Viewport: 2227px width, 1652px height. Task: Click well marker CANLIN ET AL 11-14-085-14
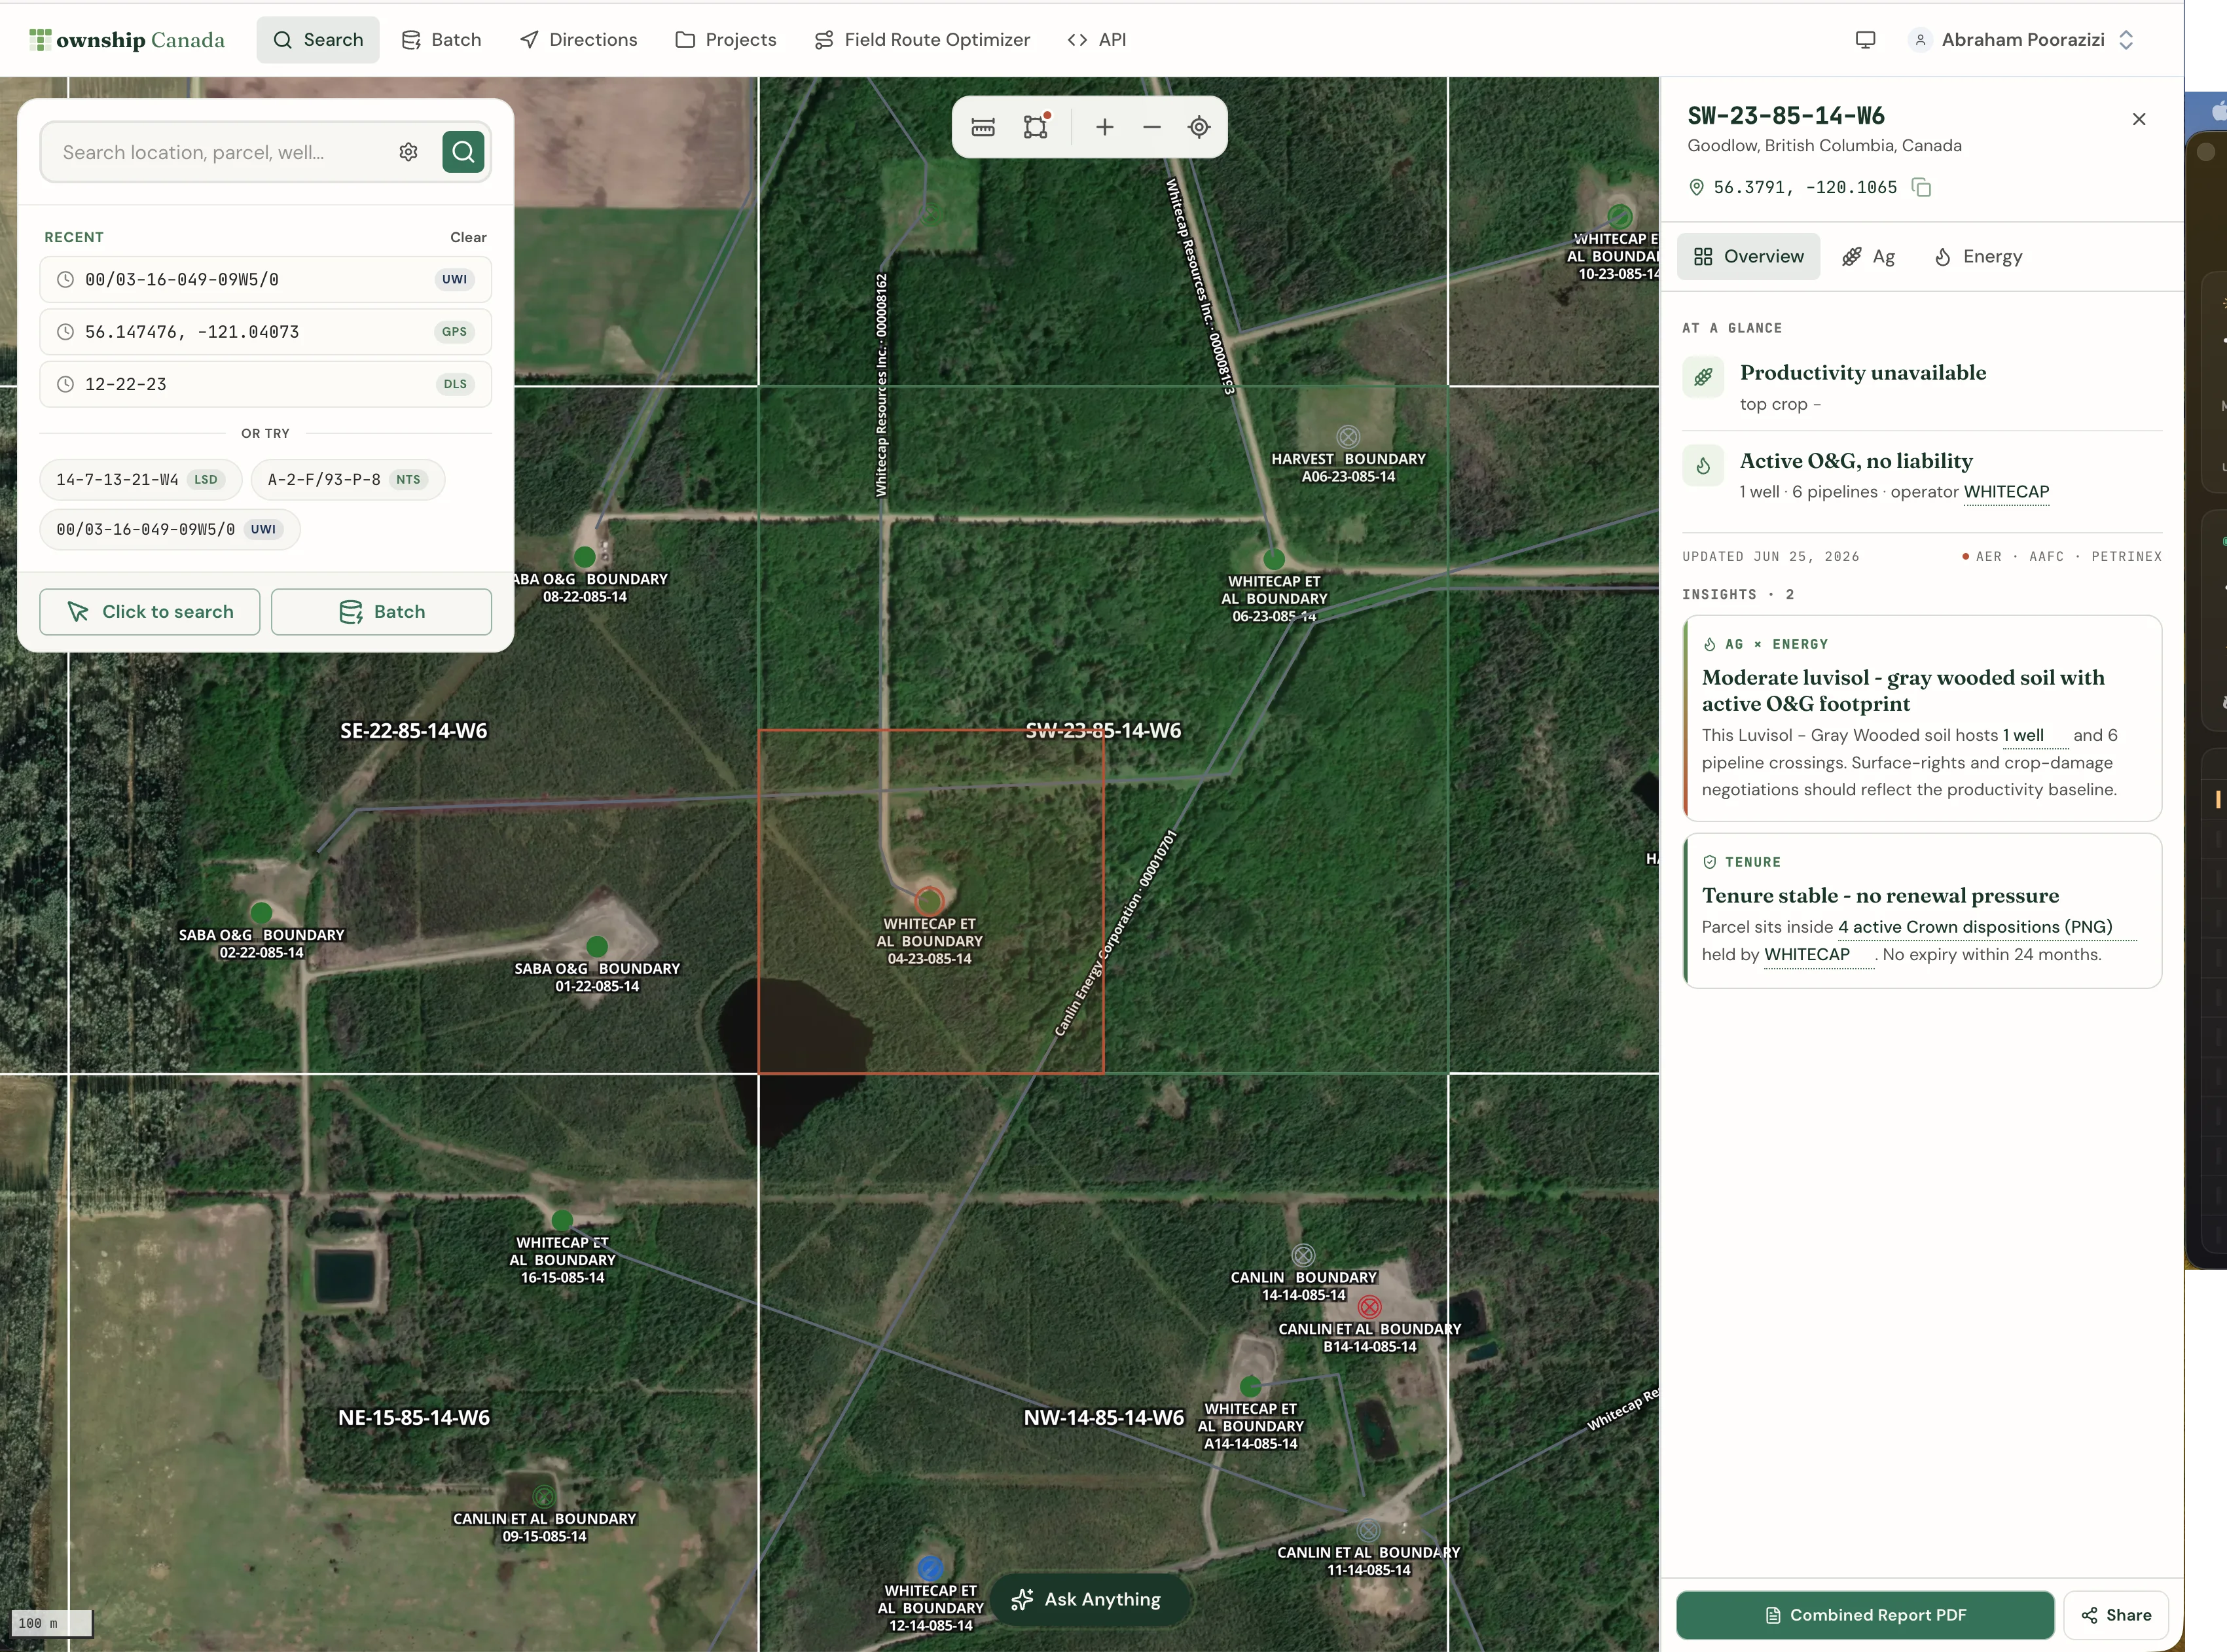[x=1369, y=1530]
